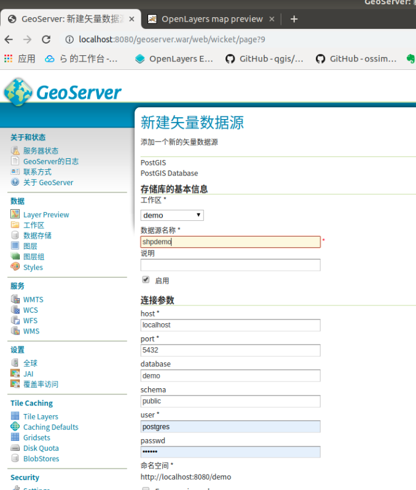Switch to OpenLayers map preview tab
Viewport: 416px width, 490px height.
[211, 19]
